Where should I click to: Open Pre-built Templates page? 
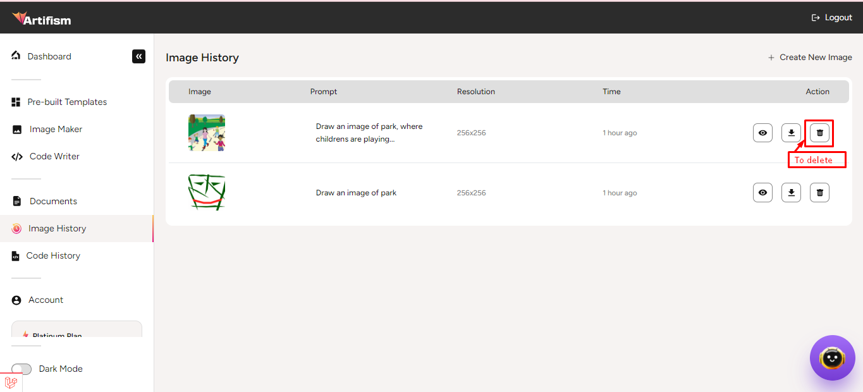click(x=66, y=102)
